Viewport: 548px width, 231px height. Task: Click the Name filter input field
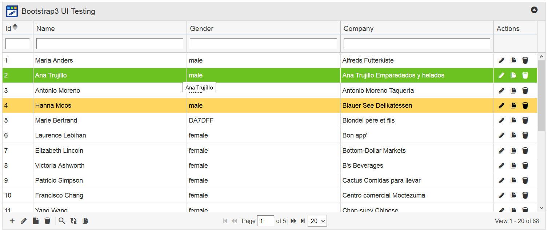tap(110, 44)
